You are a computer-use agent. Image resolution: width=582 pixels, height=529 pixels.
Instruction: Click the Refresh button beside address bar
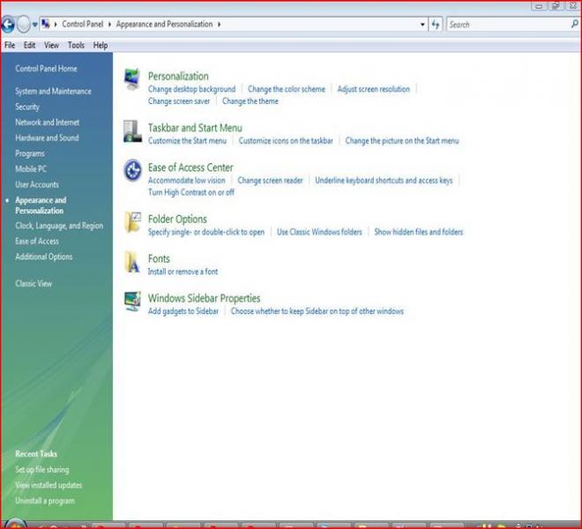pyautogui.click(x=436, y=25)
